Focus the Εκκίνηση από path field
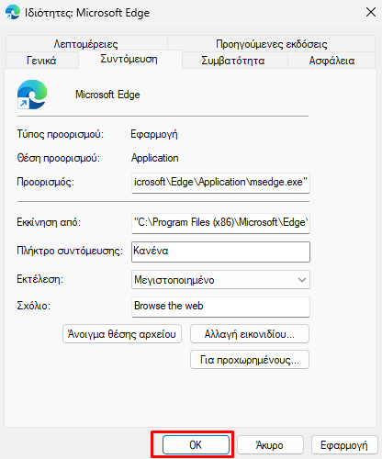The width and height of the screenshot is (382, 459). (220, 223)
